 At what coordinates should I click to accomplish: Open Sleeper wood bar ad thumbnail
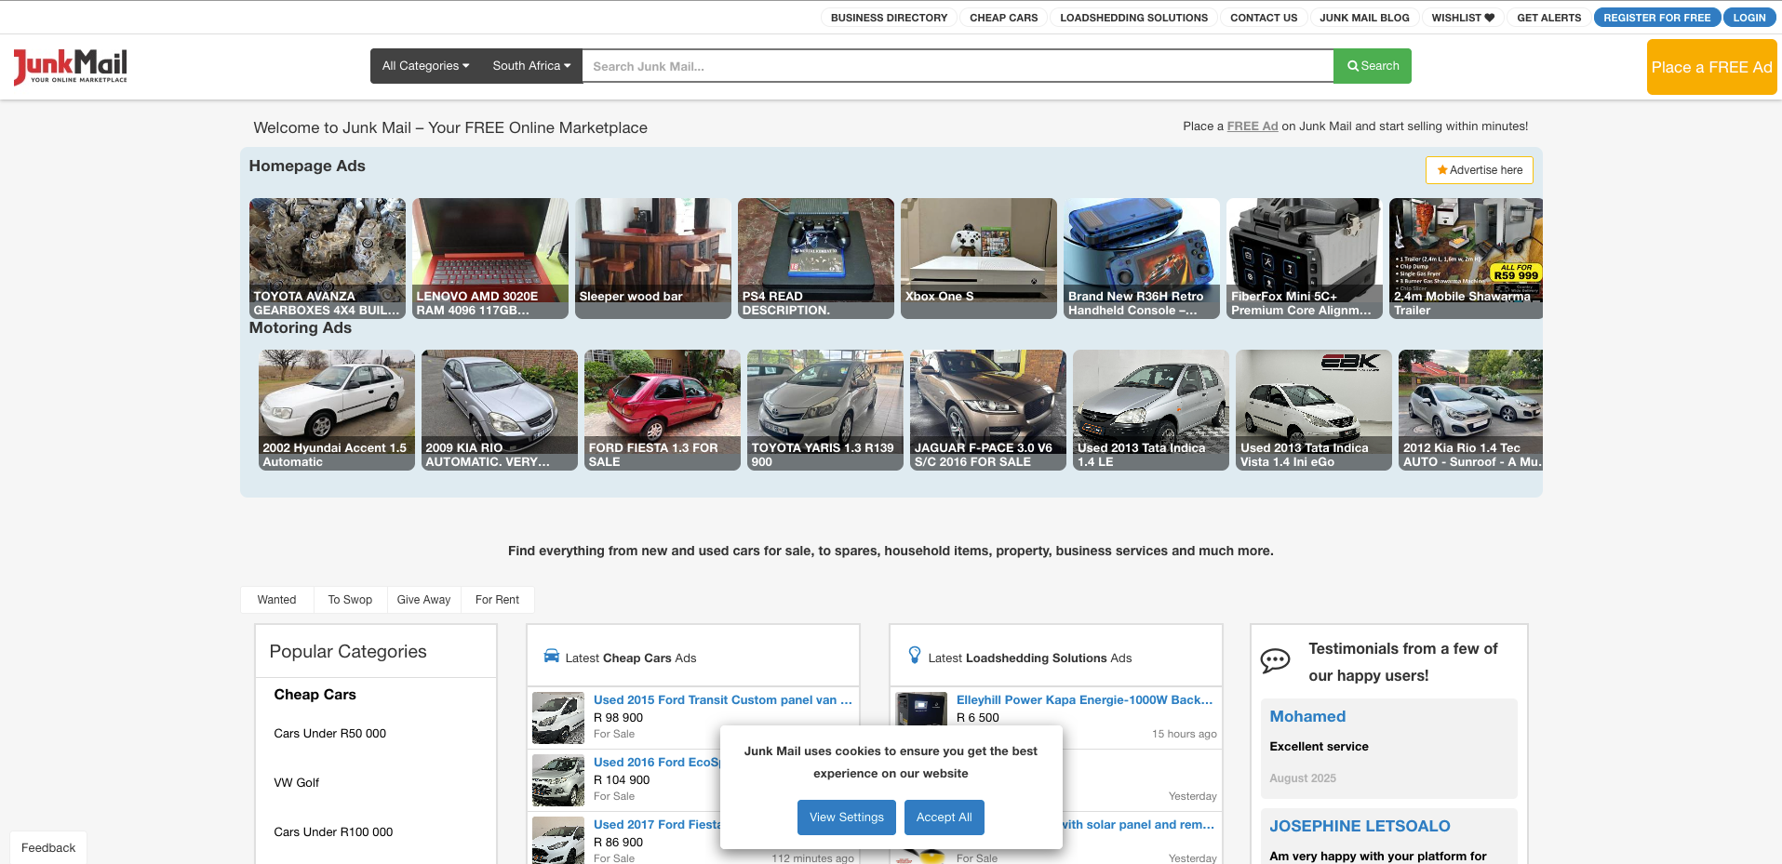pyautogui.click(x=653, y=259)
